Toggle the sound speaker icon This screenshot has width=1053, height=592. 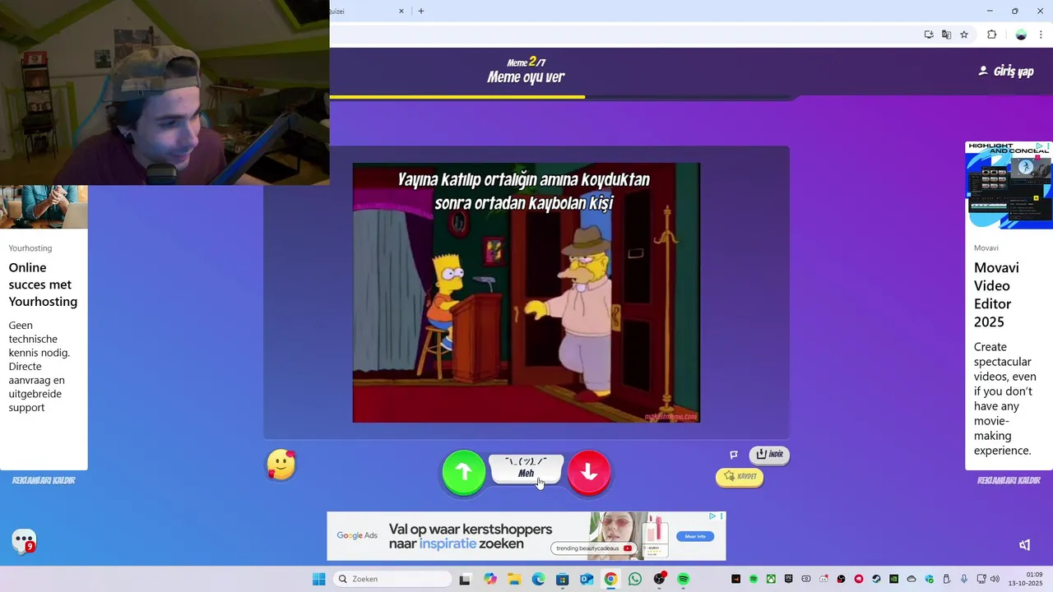[1025, 545]
